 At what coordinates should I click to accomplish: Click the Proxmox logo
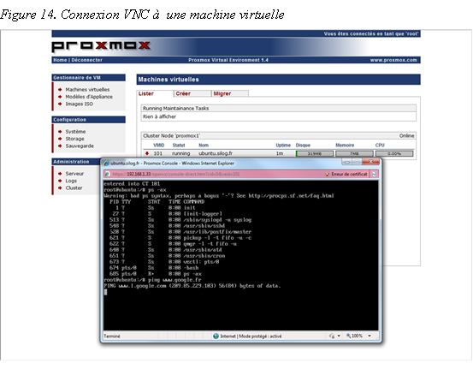(x=101, y=46)
